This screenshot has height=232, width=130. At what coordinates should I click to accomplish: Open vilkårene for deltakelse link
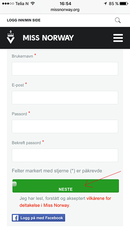coord(65,202)
